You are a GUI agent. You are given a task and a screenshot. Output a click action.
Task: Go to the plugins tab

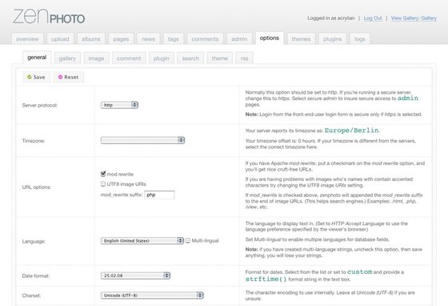[332, 39]
